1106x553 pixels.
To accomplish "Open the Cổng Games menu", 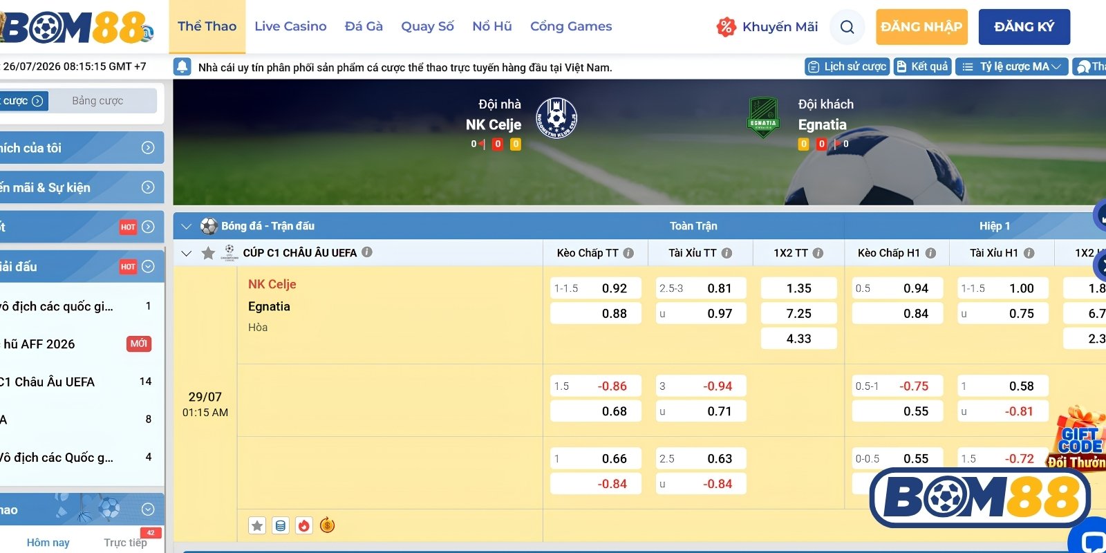I will (x=571, y=26).
